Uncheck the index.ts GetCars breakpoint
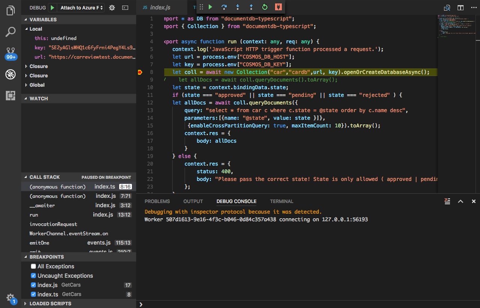 pos(33,294)
